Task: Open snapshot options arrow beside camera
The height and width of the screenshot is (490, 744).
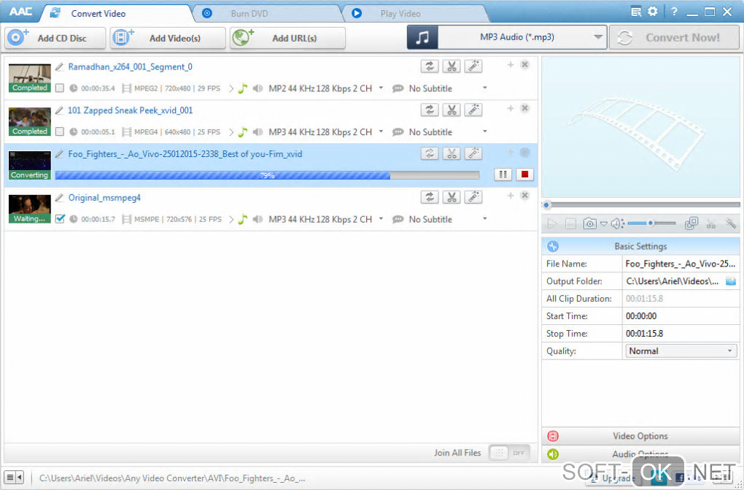Action: click(603, 224)
